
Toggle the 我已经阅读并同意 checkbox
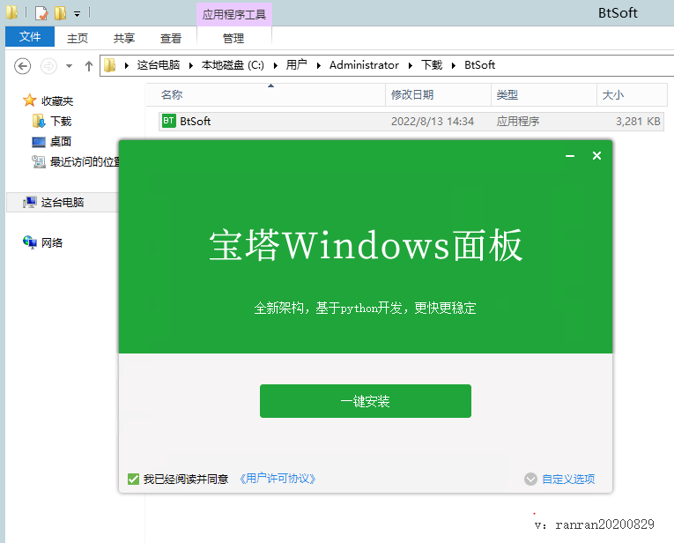click(x=133, y=479)
